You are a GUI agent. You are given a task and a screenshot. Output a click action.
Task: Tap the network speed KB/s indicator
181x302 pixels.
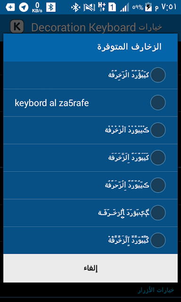tap(37, 8)
